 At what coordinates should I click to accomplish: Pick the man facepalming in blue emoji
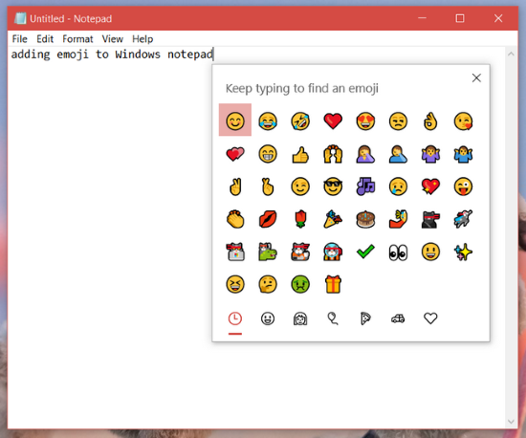pos(398,154)
